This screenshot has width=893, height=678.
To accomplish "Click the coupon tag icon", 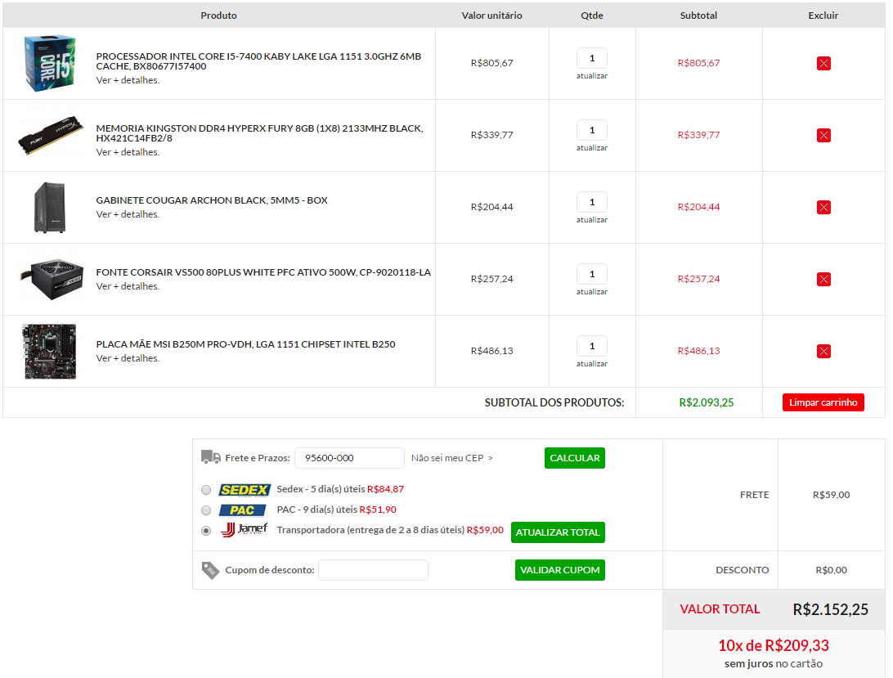I will click(210, 570).
